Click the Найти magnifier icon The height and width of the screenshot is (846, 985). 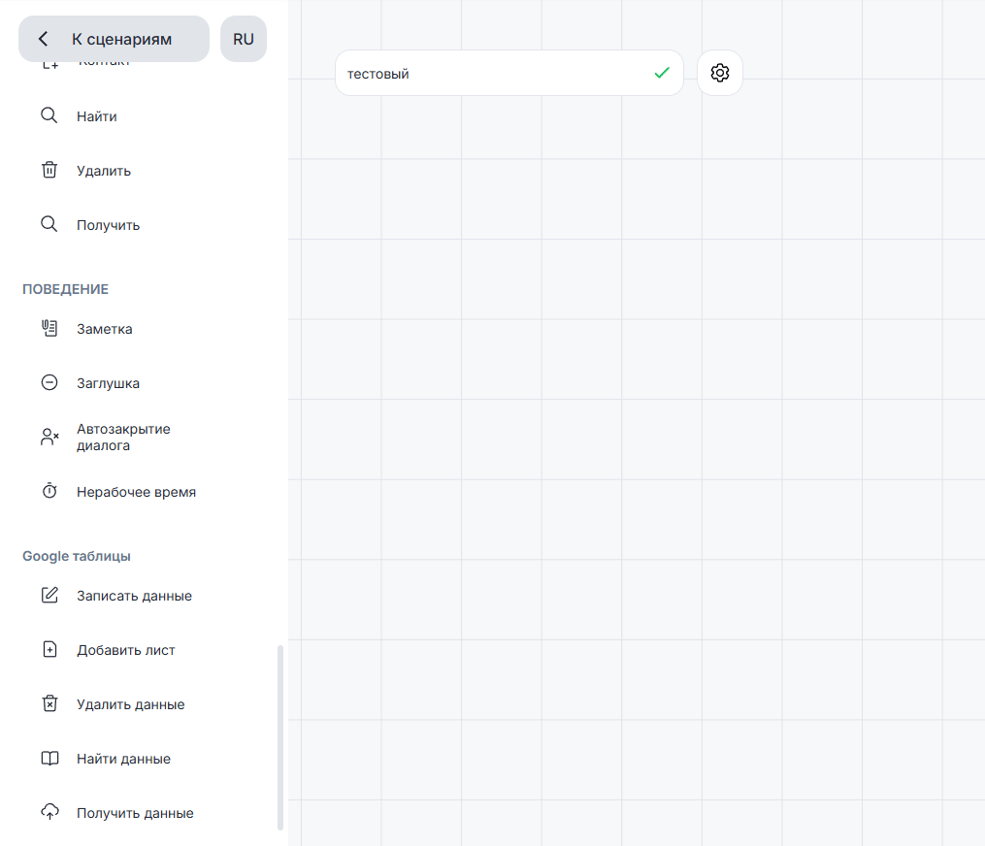(49, 116)
